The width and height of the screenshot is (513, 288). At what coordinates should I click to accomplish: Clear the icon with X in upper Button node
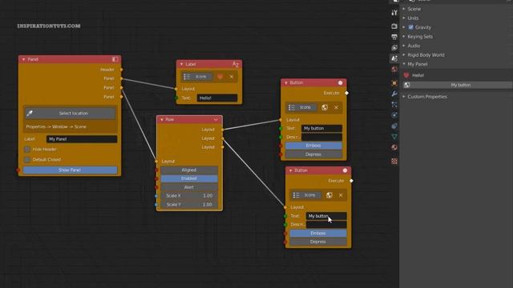pyautogui.click(x=336, y=107)
